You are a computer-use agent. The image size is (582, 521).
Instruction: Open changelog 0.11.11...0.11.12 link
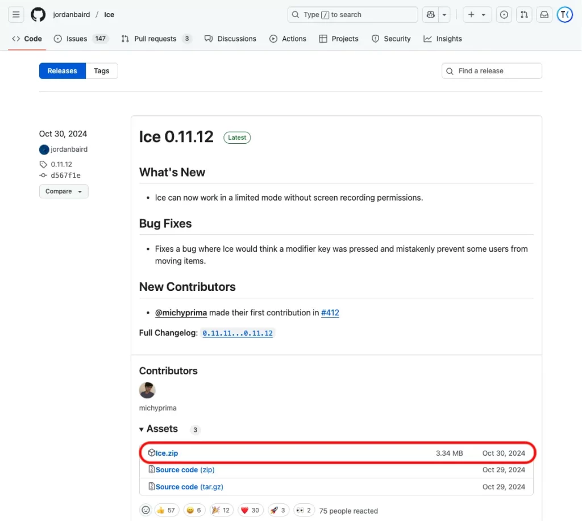(x=238, y=334)
